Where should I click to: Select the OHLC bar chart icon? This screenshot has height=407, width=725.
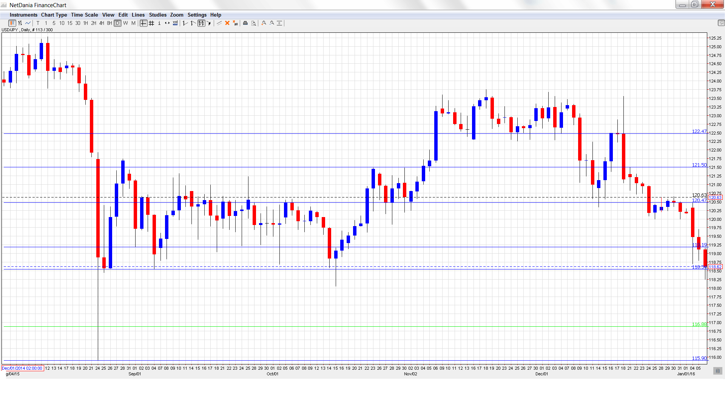pos(20,23)
